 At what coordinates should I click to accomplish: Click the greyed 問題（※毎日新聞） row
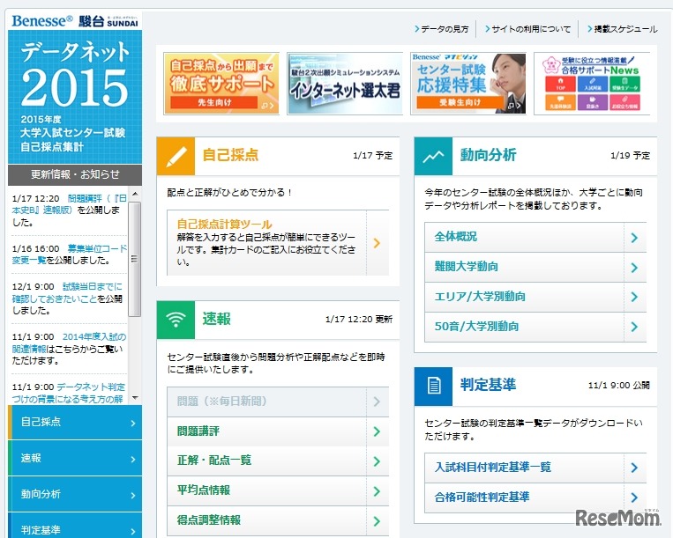[x=278, y=402]
